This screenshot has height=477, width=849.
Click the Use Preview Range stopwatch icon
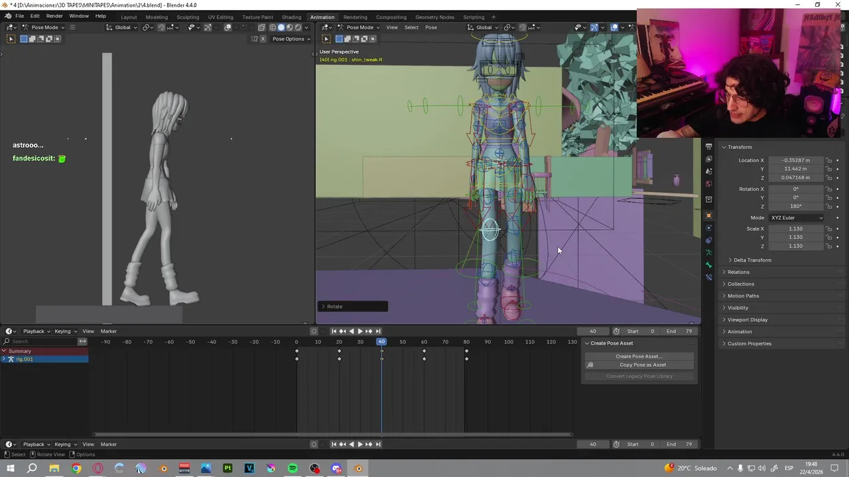click(616, 331)
